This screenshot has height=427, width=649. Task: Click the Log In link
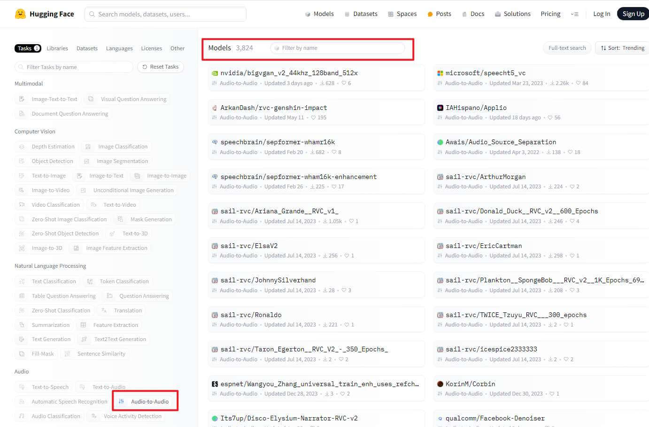[602, 14]
